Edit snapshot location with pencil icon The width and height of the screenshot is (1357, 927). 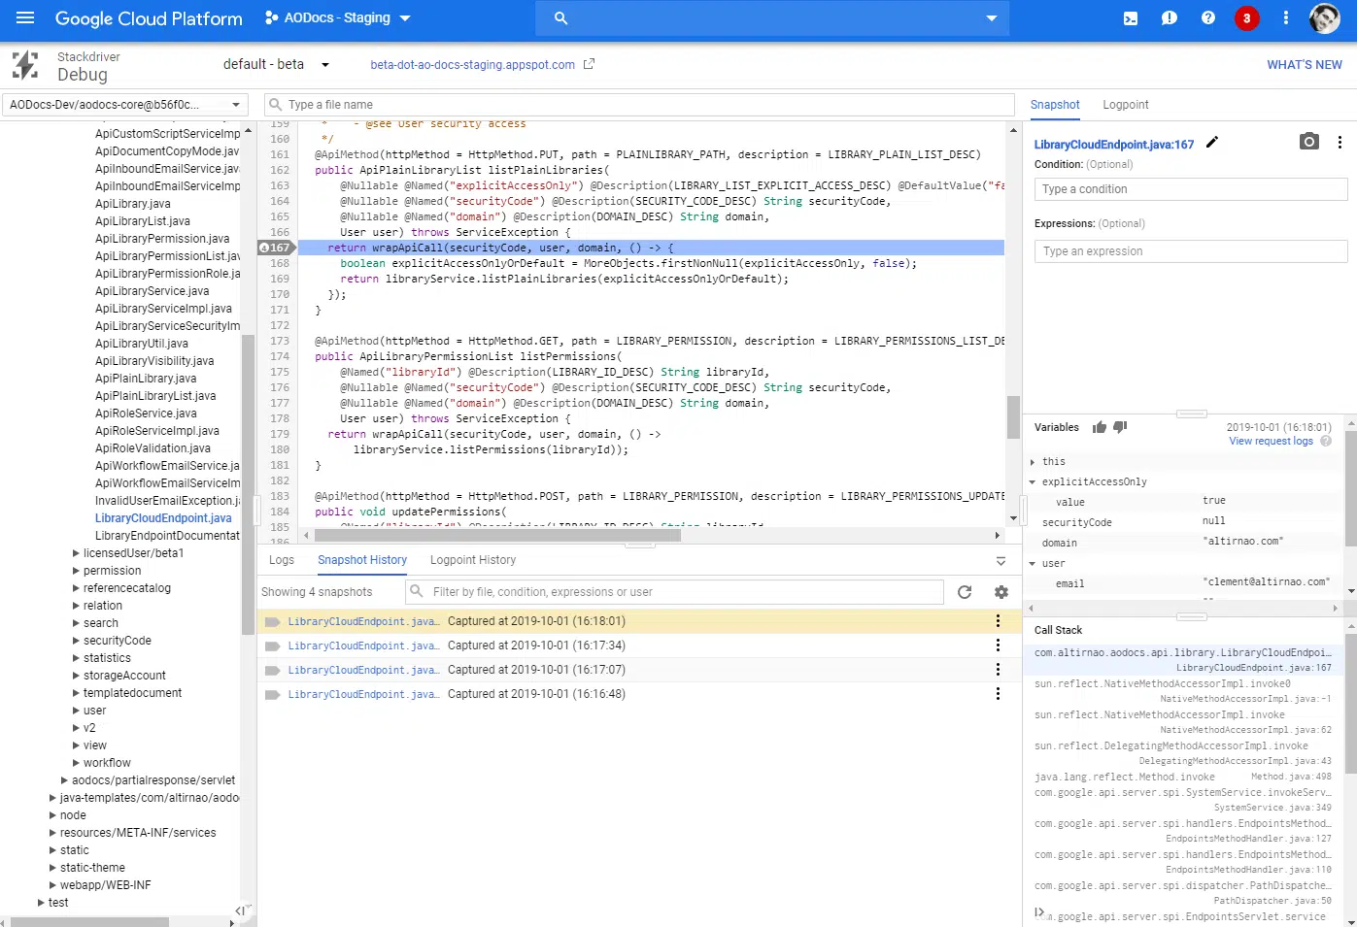click(1212, 142)
